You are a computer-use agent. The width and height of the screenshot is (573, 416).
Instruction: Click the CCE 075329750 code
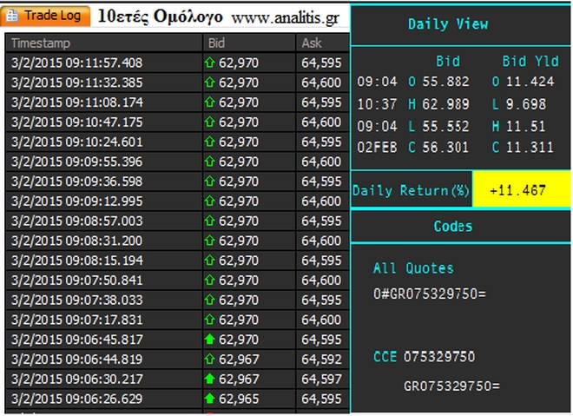[x=427, y=357]
